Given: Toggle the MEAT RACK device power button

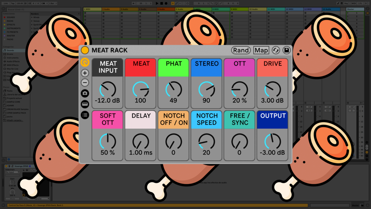Looking at the screenshot, I should tap(85, 50).
